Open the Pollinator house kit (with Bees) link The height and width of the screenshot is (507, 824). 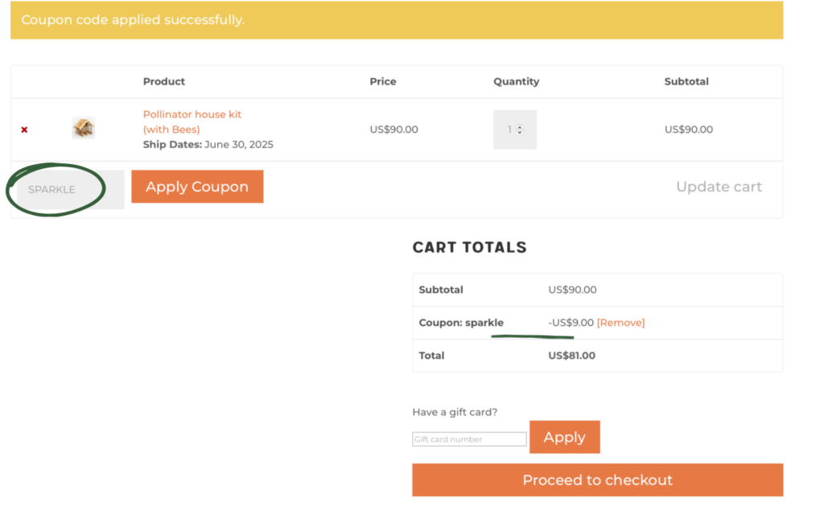[192, 122]
